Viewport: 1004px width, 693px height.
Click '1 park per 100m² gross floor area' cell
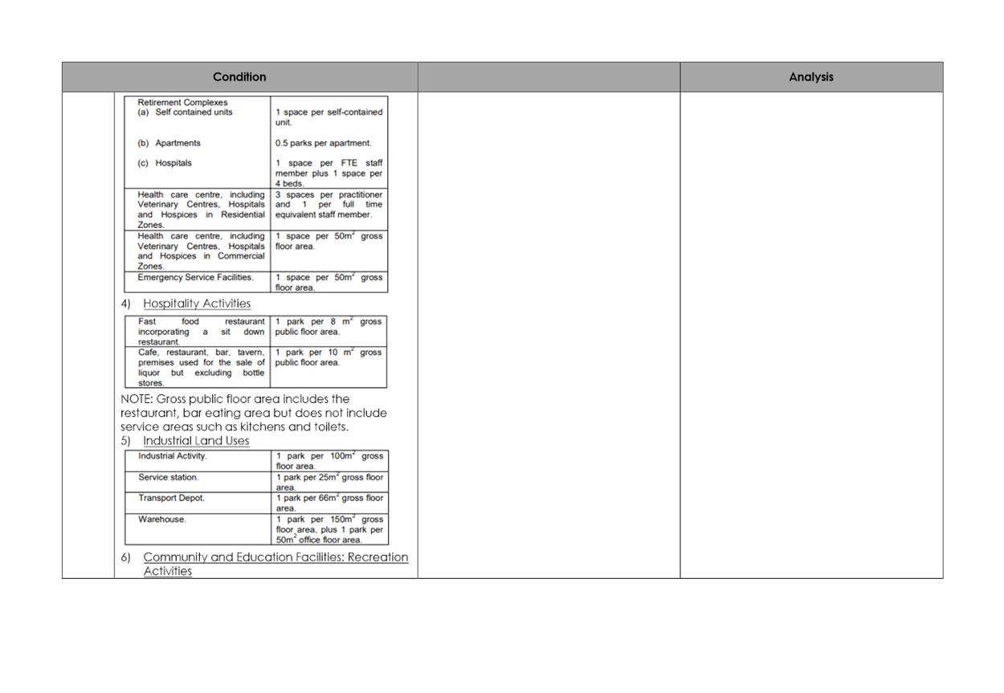[x=329, y=461]
